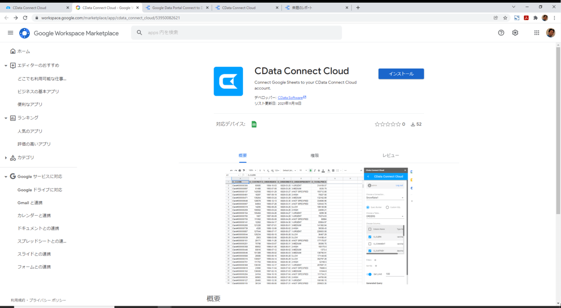Click the インストール button
This screenshot has height=308, width=561.
pyautogui.click(x=401, y=74)
